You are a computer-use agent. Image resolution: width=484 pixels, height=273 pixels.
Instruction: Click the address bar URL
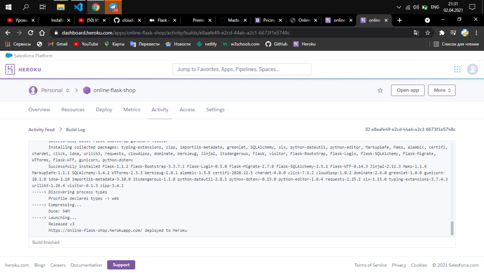(x=175, y=33)
